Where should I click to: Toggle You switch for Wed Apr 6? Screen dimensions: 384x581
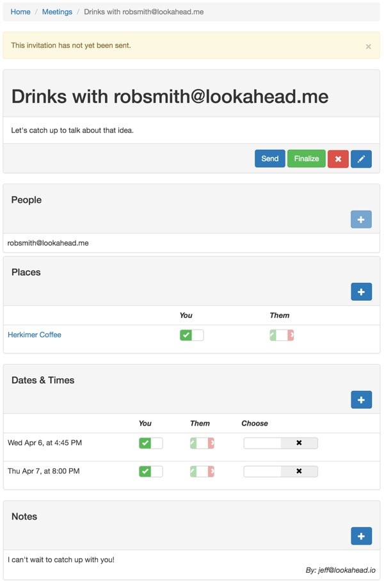[x=151, y=443]
